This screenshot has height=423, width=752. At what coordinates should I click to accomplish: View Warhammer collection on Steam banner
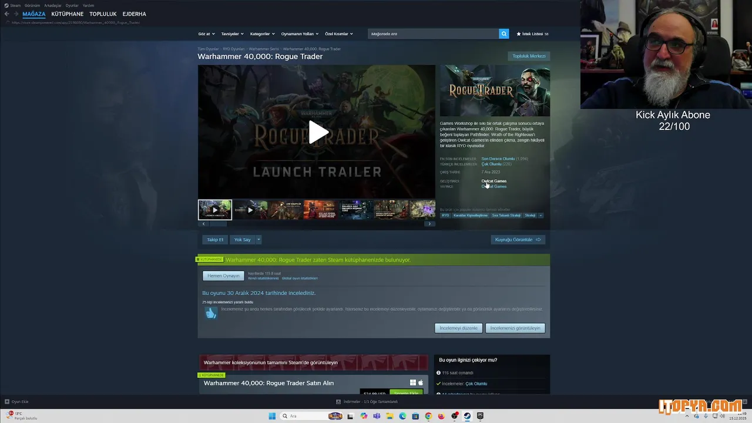point(314,362)
